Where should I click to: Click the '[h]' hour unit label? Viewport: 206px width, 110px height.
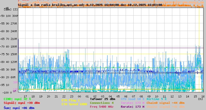coord(201,99)
